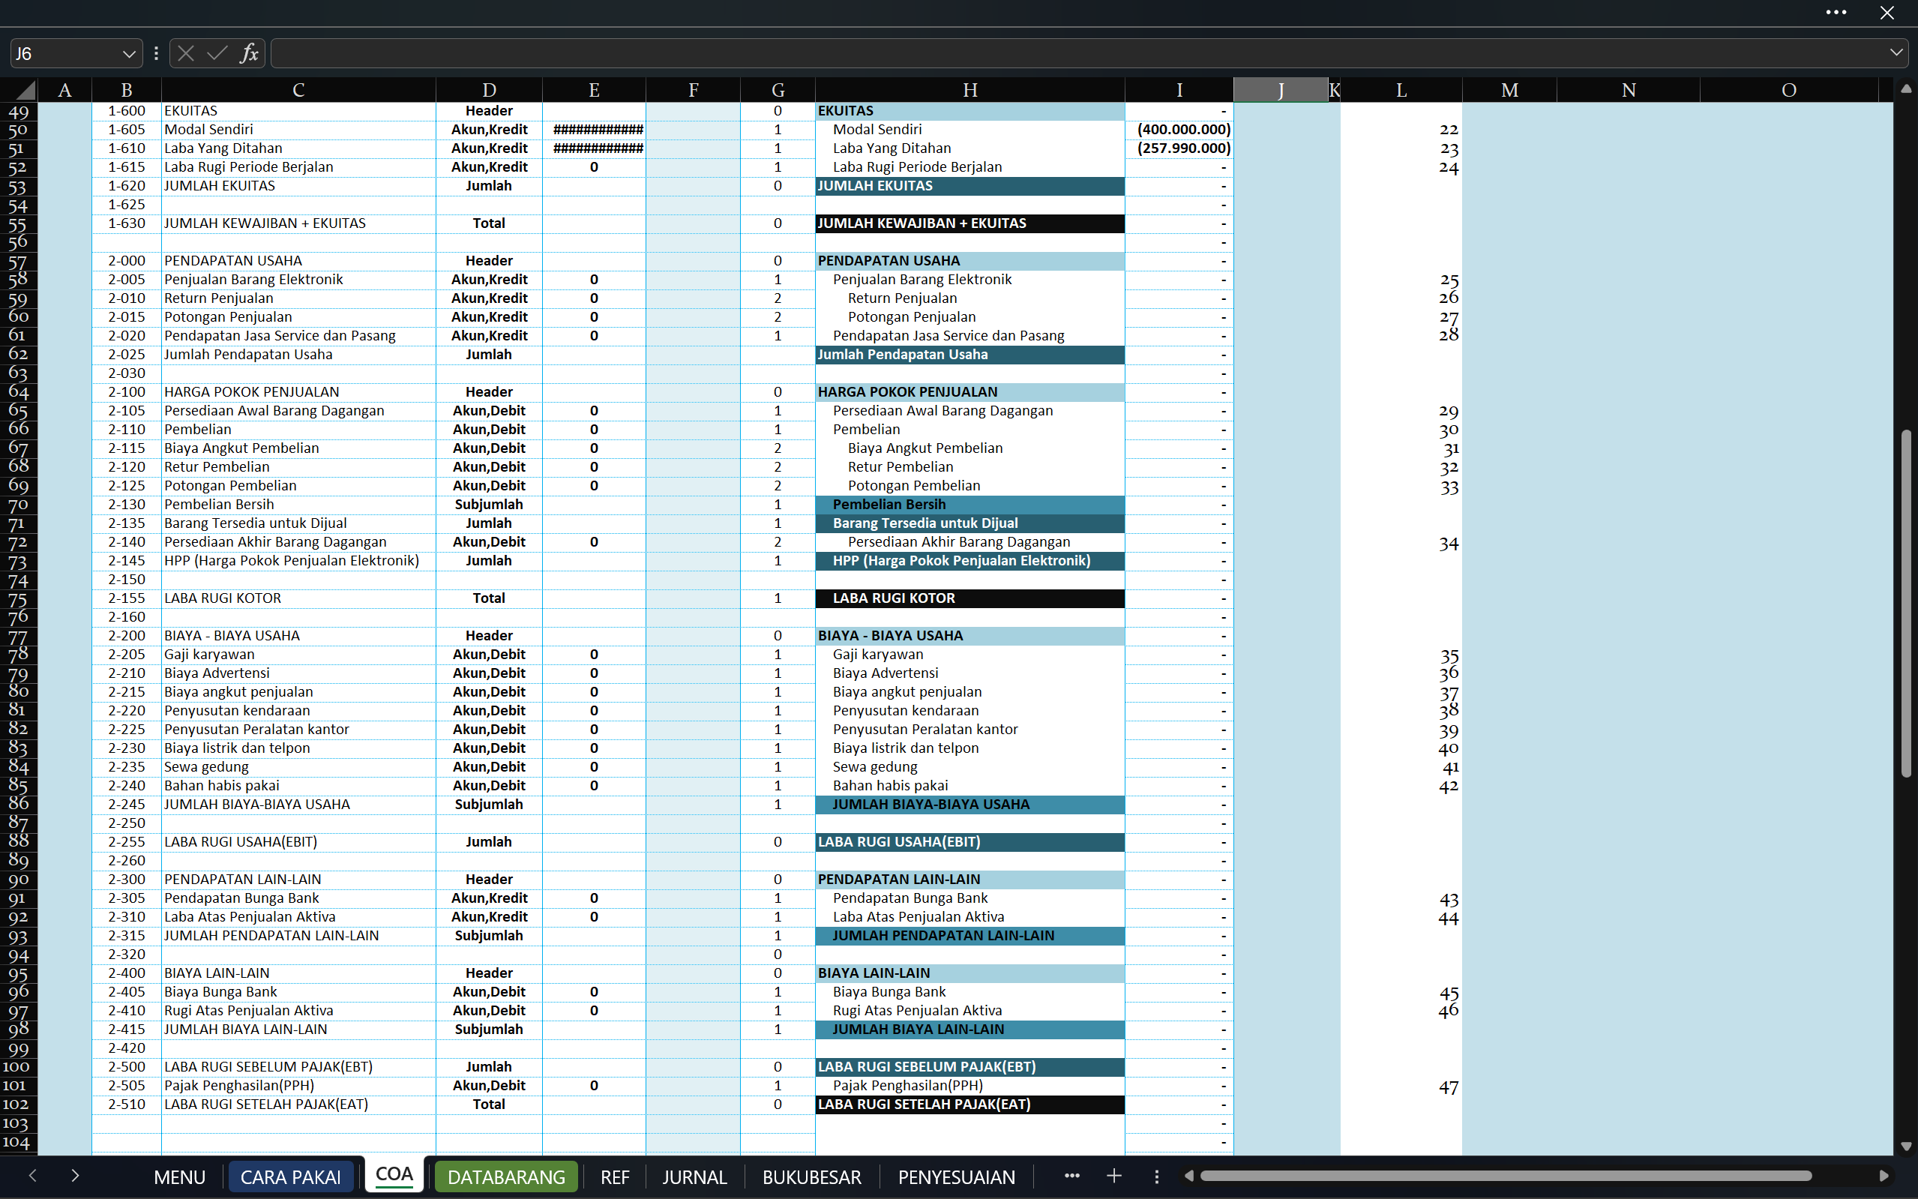Select row 75 header

pos(18,598)
